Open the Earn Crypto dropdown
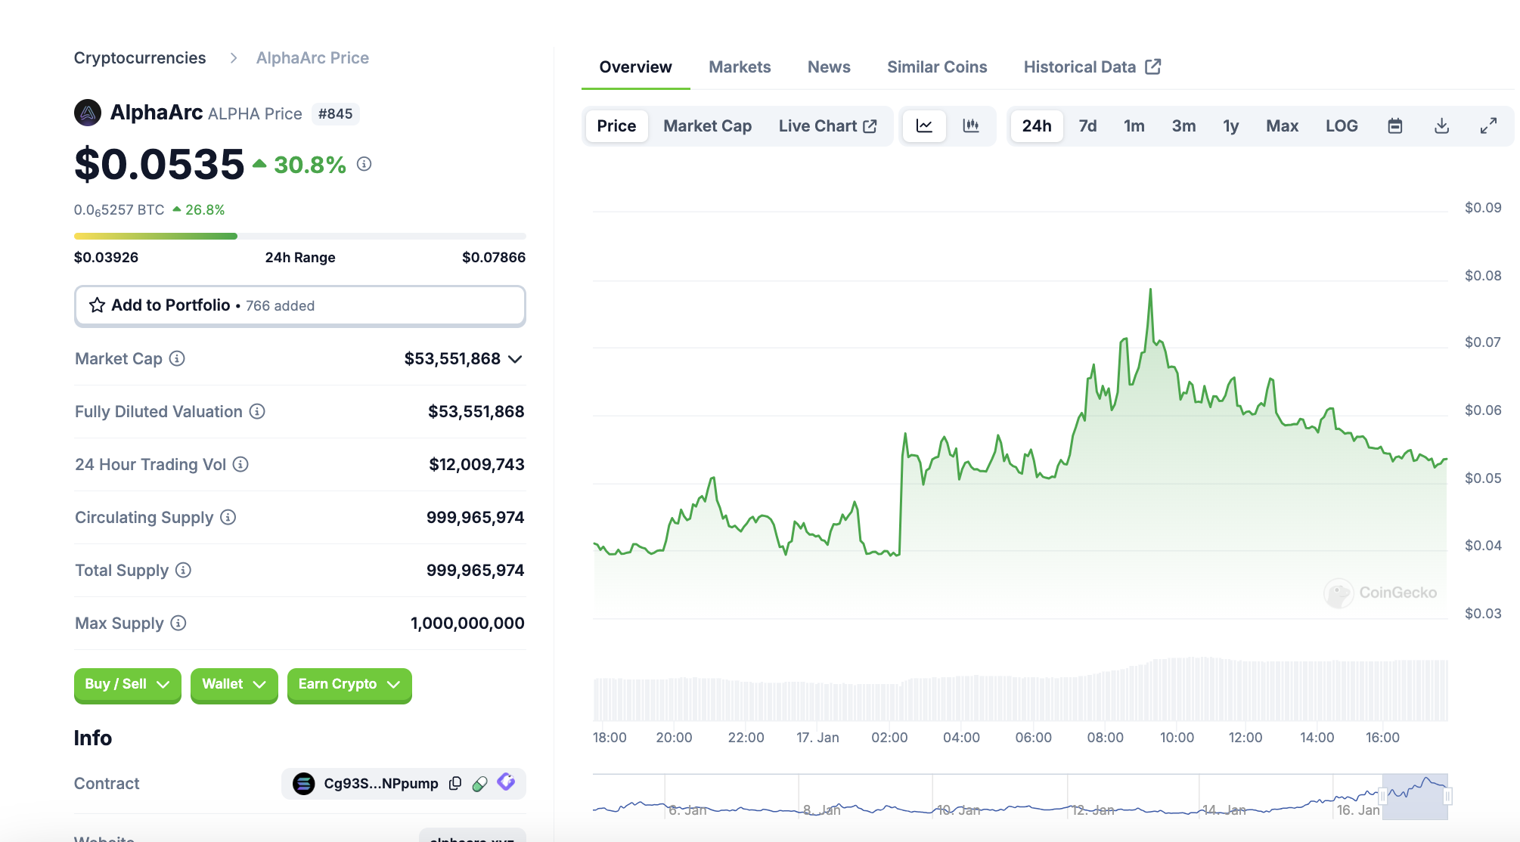Viewport: 1520px width, 842px height. (x=349, y=685)
